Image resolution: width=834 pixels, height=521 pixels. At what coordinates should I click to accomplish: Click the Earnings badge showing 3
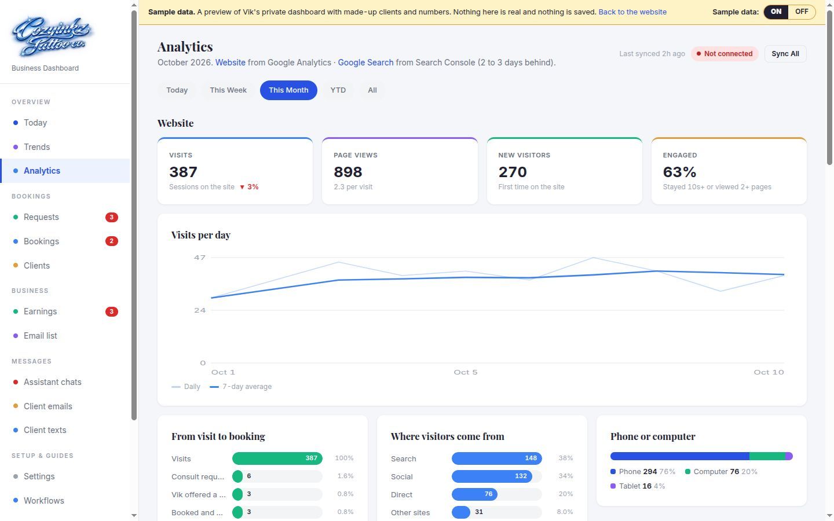[x=112, y=311]
